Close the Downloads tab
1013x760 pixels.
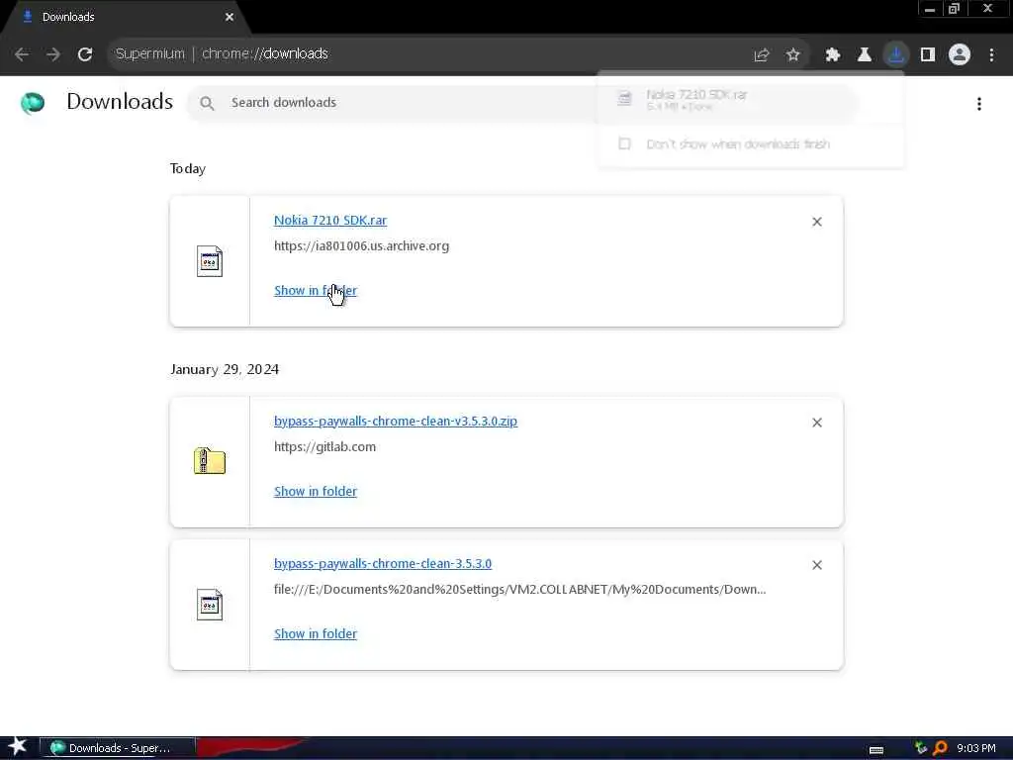click(x=230, y=17)
